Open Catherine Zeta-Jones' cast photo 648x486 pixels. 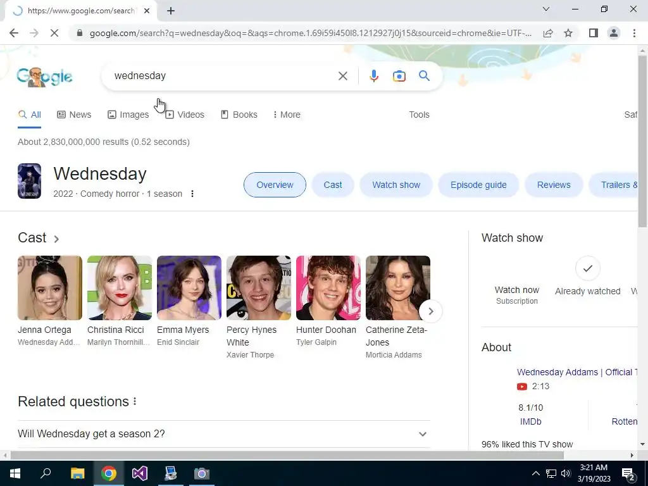point(398,288)
